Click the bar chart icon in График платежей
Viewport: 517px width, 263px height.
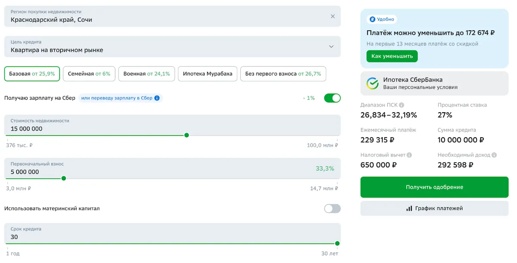(x=409, y=208)
